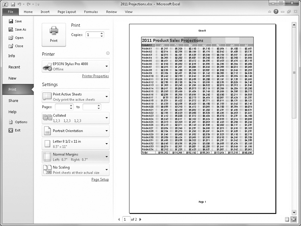Screen dimensions: 301x226
Task: Click the Close file icon
Action: point(11,46)
